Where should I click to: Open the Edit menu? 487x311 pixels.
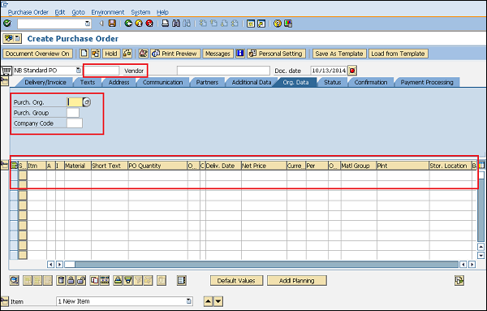(60, 12)
